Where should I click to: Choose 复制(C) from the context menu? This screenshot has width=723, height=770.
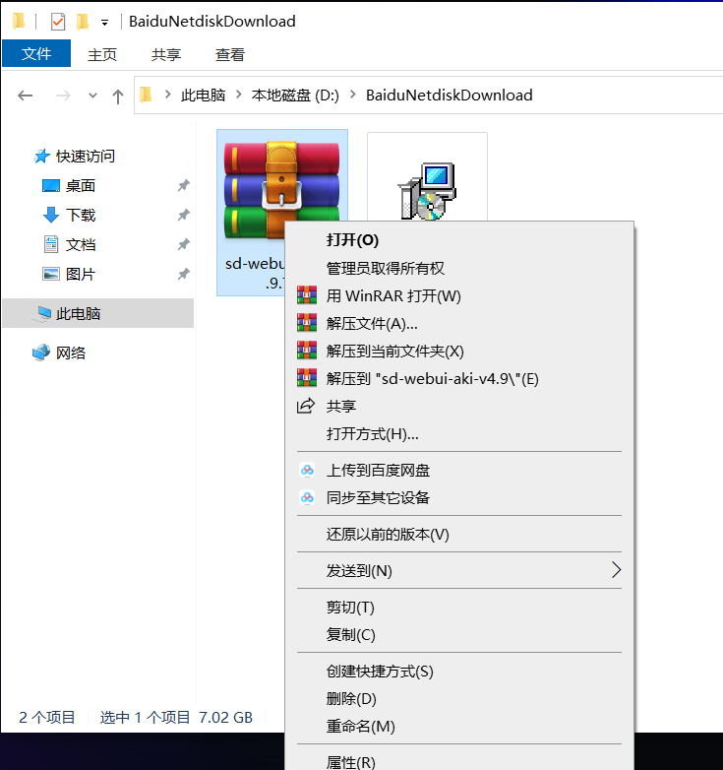(x=459, y=635)
